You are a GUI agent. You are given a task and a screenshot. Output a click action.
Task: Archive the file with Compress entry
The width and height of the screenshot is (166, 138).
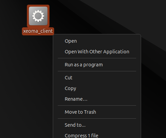pyautogui.click(x=97, y=135)
